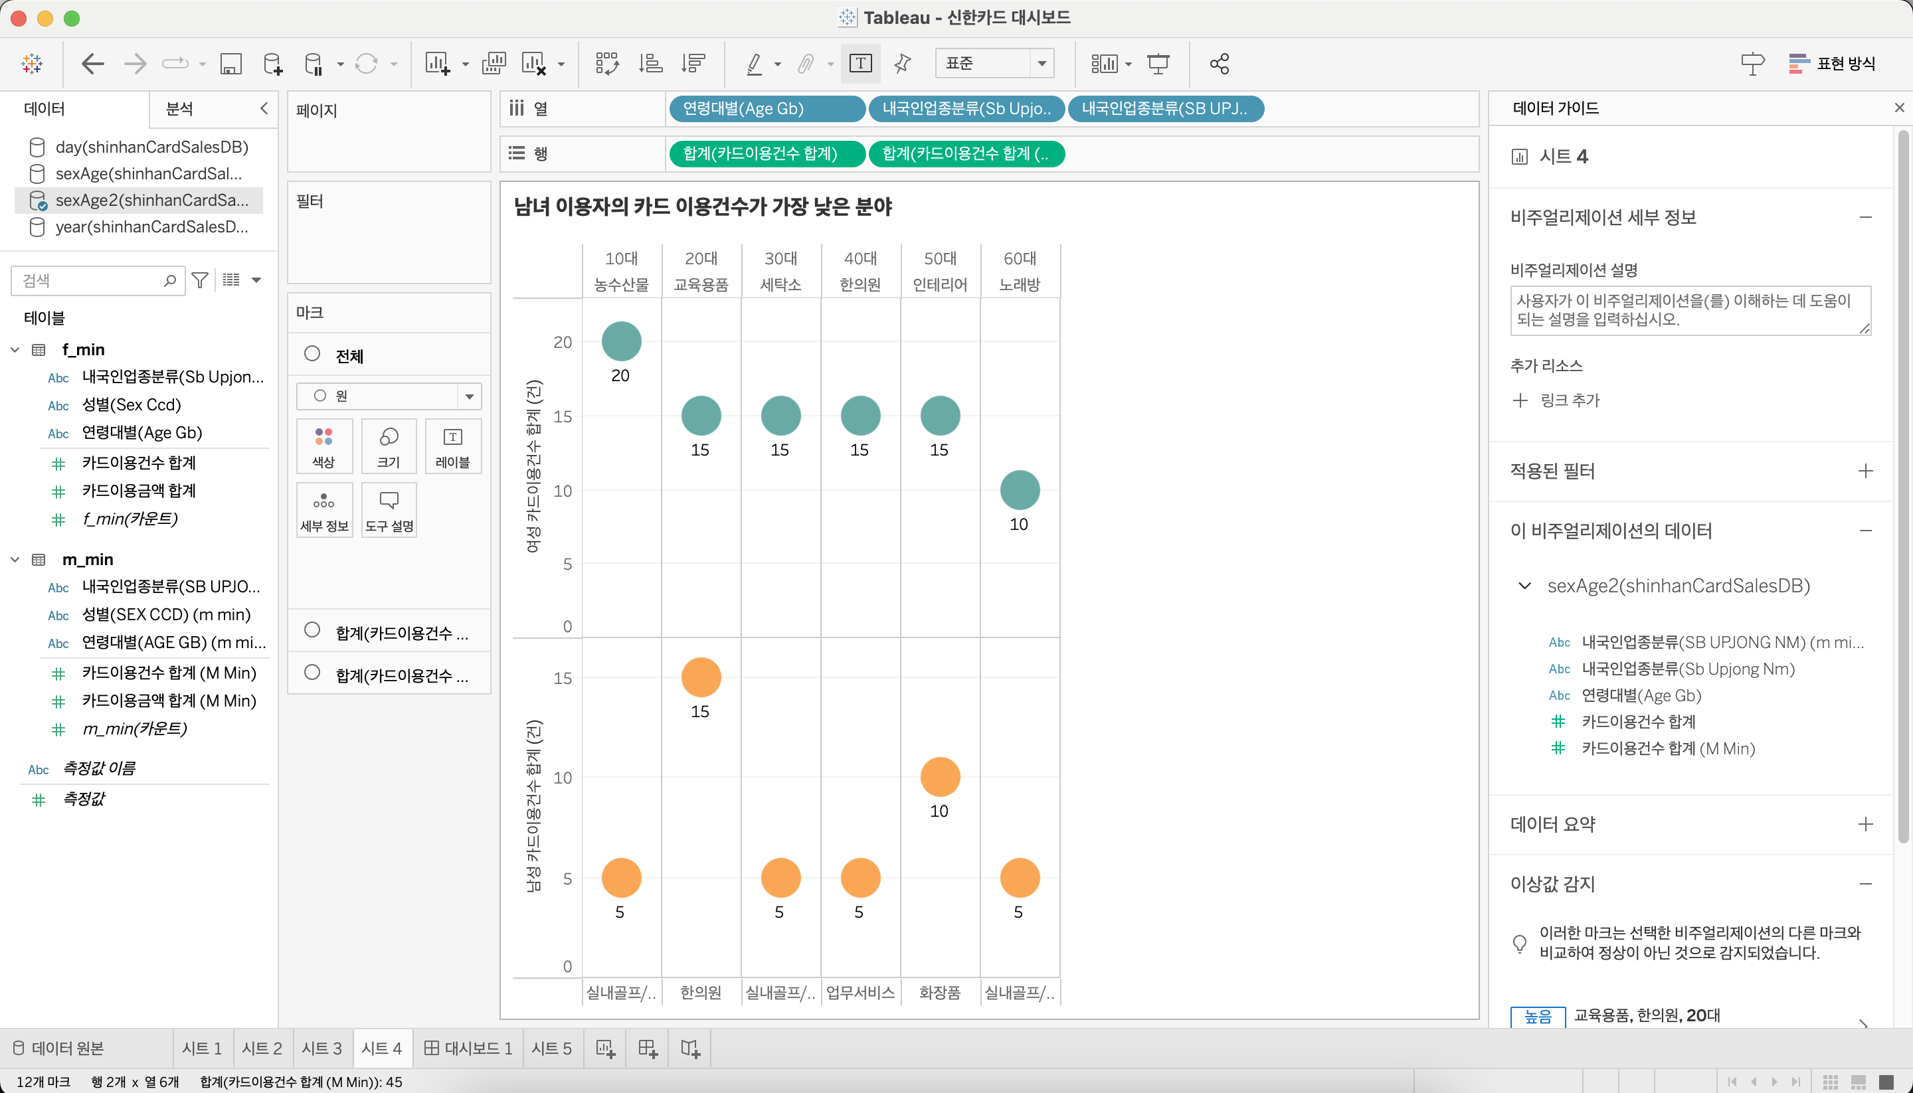This screenshot has height=1093, width=1913.
Task: Collapse 비주얼리제이션 세부 정보 section
Action: (x=1865, y=217)
